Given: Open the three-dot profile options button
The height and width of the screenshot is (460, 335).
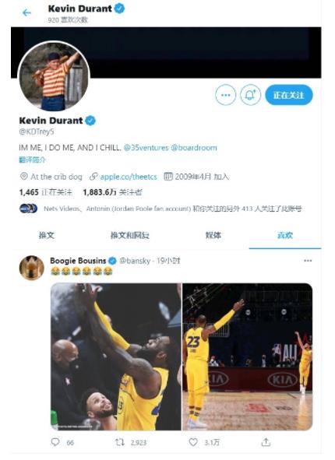Looking at the screenshot, I should coord(225,95).
